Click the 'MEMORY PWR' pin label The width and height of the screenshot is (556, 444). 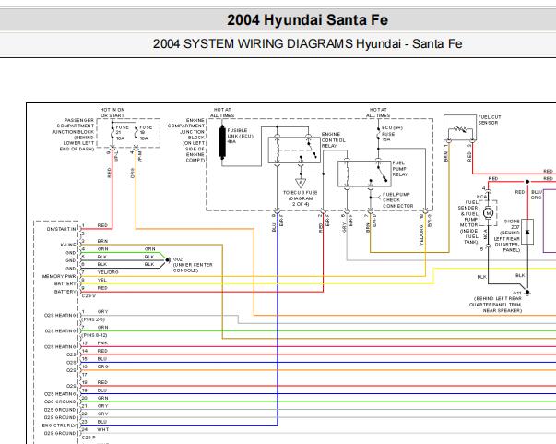click(x=59, y=276)
